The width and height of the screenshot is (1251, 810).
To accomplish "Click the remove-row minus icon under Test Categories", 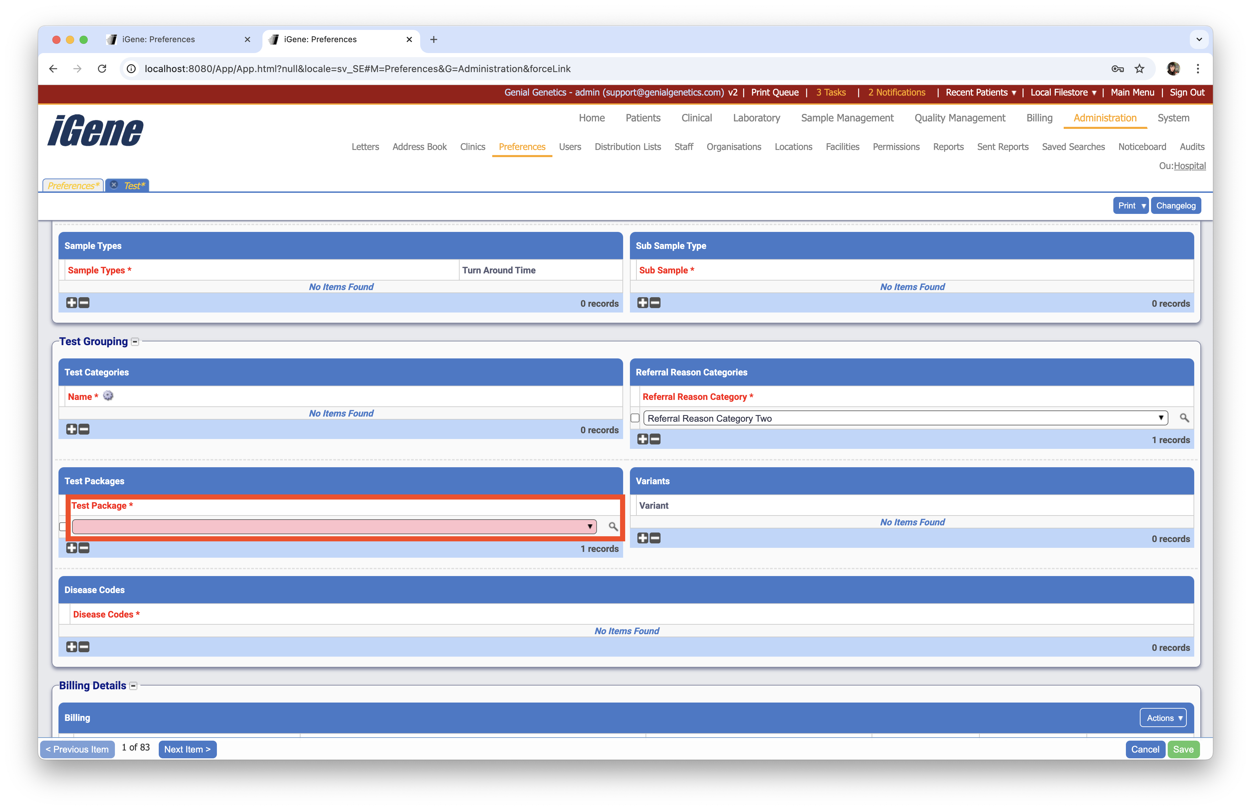I will point(84,429).
